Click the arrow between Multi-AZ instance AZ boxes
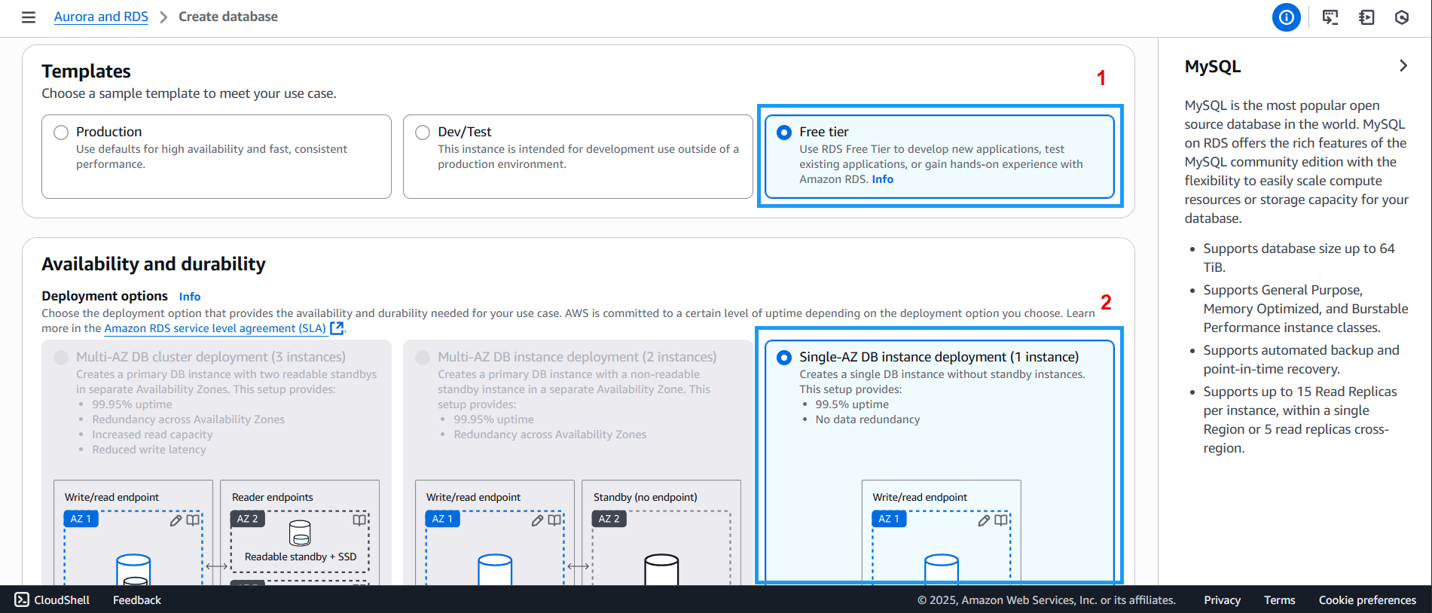 [x=579, y=566]
